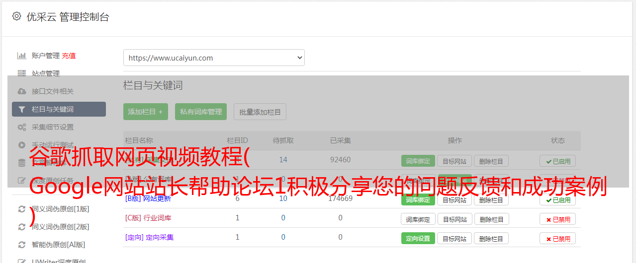The height and width of the screenshot is (263, 636).
Task: Click the refresh icon beside 同义词伪原创[2版]
Action: coord(21,227)
